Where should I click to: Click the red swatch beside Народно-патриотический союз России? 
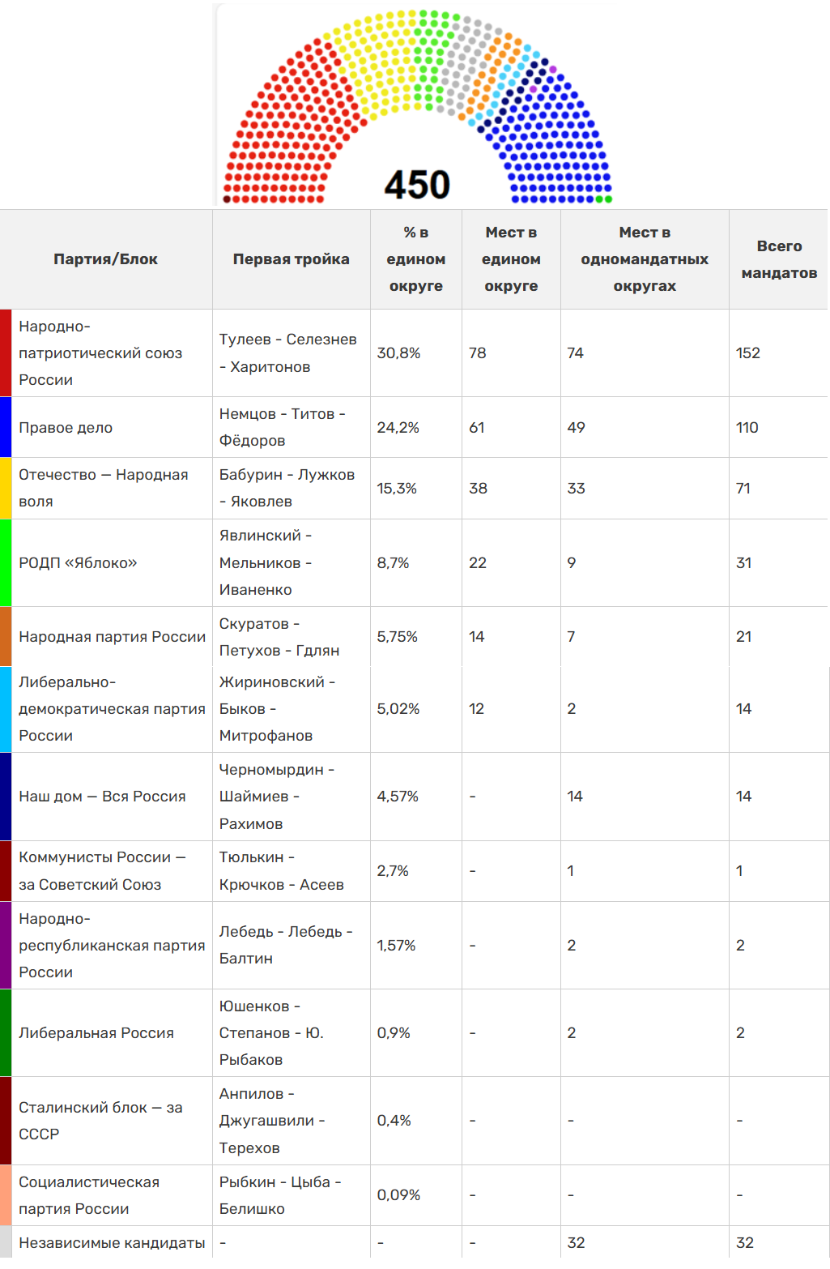click(6, 352)
